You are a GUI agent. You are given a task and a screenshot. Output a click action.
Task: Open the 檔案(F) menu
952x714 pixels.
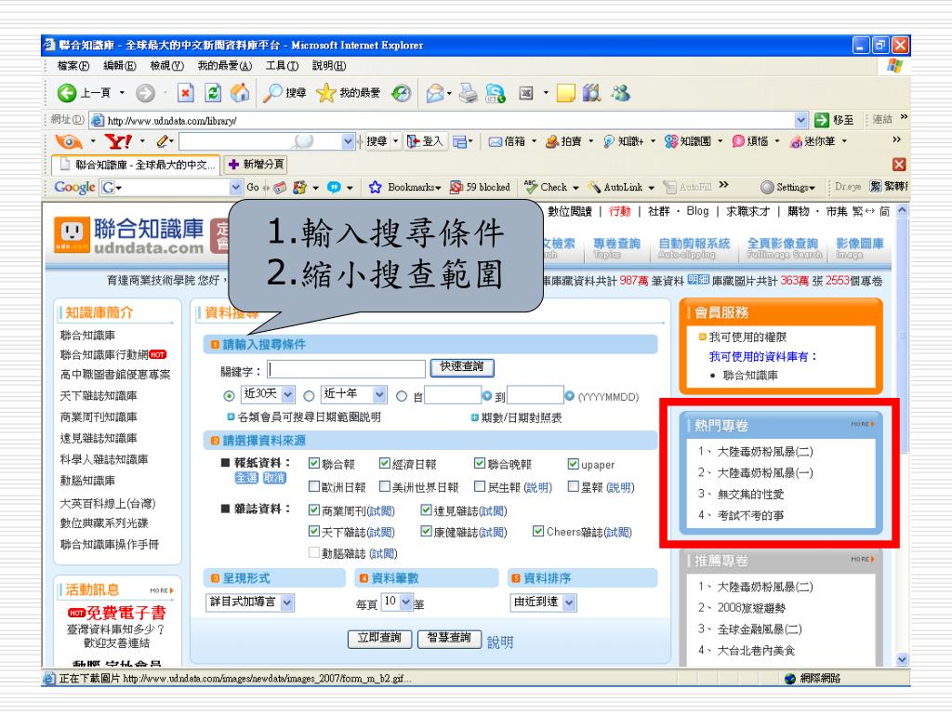73,66
